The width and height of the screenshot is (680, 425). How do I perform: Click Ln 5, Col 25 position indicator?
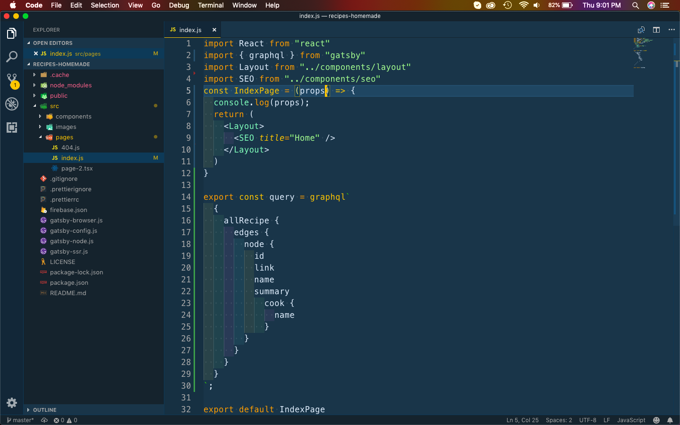click(x=522, y=420)
